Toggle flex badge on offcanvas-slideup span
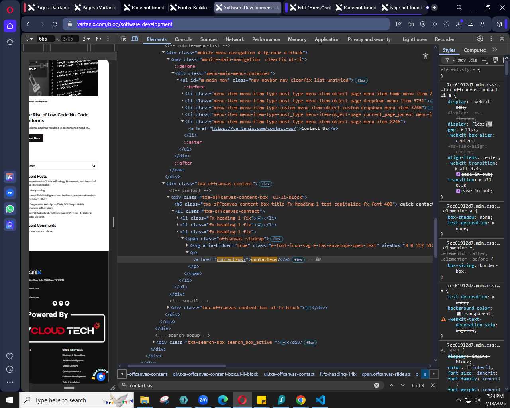This screenshot has width=510, height=408. [277, 239]
